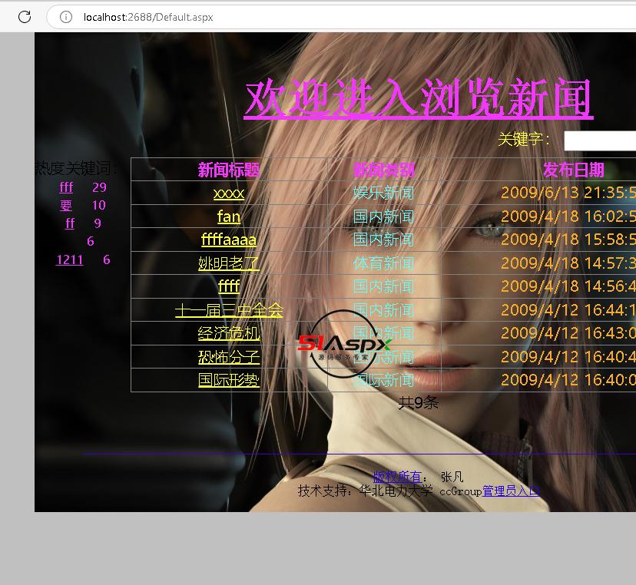636x585 pixels.
Task: Select the 技术支持 华北电力大学 footer text
Action: [x=366, y=491]
